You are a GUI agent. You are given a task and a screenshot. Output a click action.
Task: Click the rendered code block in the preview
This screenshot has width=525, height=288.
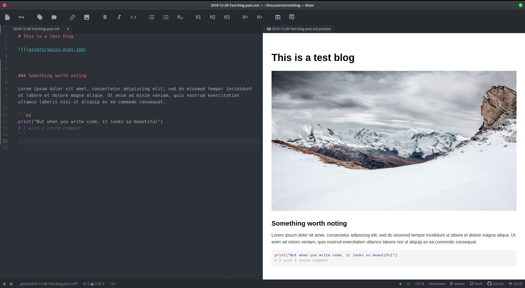394,258
